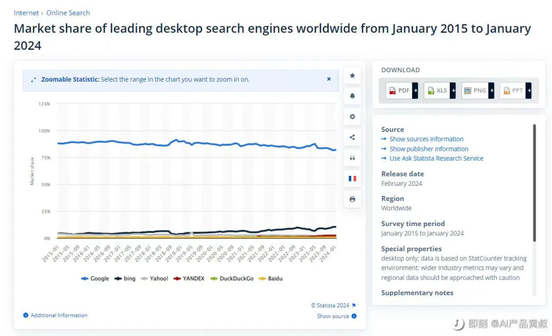Click the 2015-01 axis label

coord(50,254)
